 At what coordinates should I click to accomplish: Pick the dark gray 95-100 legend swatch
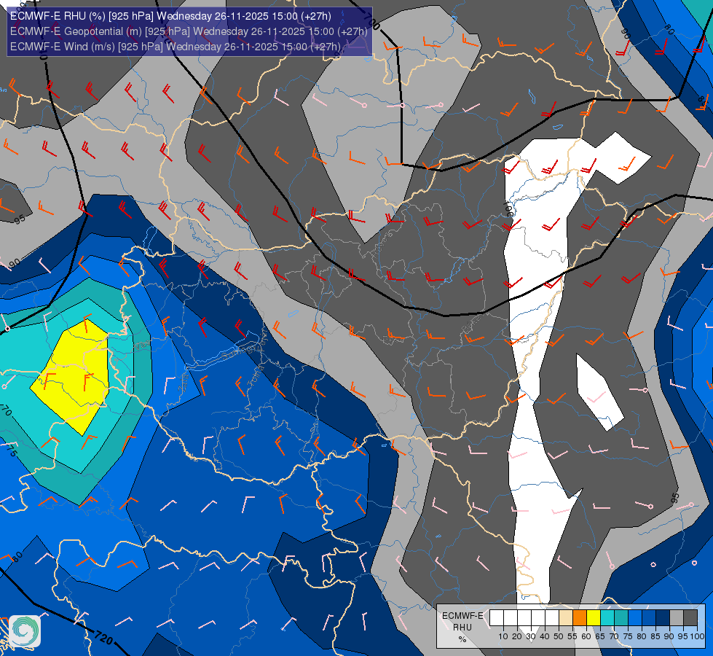(x=690, y=618)
